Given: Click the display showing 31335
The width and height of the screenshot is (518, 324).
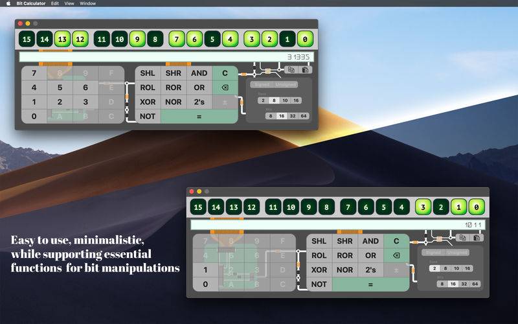Looking at the screenshot, I should click(166, 57).
